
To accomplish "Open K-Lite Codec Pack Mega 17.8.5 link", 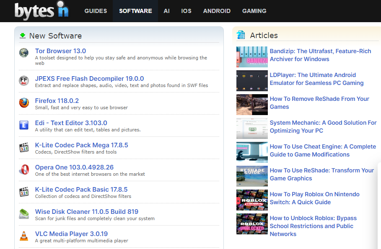I will coord(81,145).
